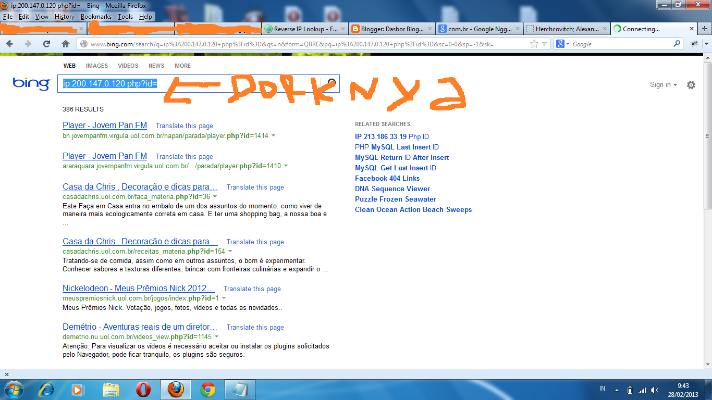Viewport: 712px width, 400px height.
Task: Open related search Puzzle Frozen Seawater
Action: pyautogui.click(x=396, y=199)
